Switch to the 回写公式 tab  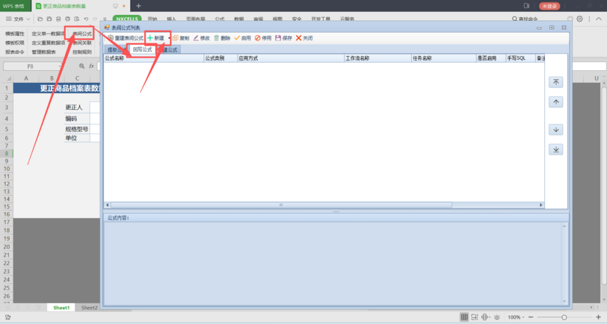[x=142, y=50]
